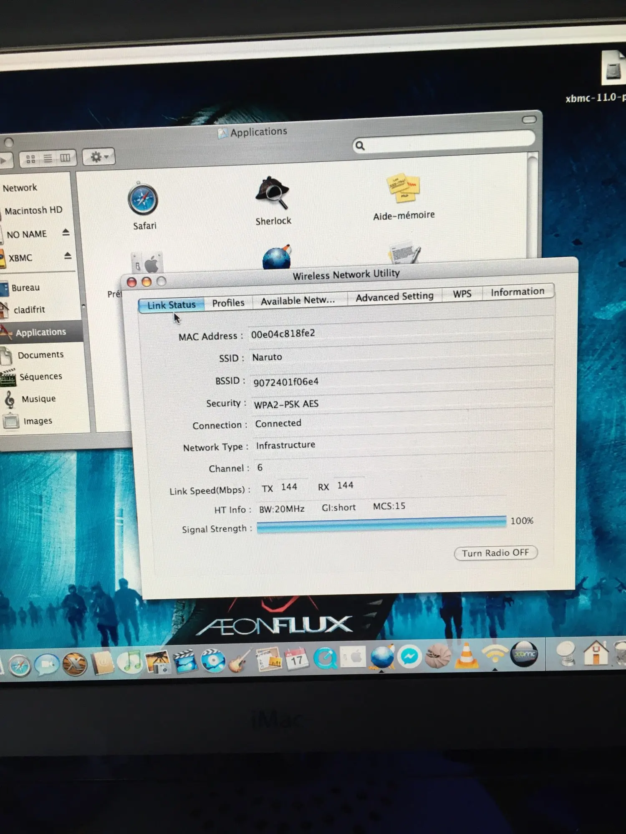
Task: Open the cladifrit home folder
Action: point(29,310)
